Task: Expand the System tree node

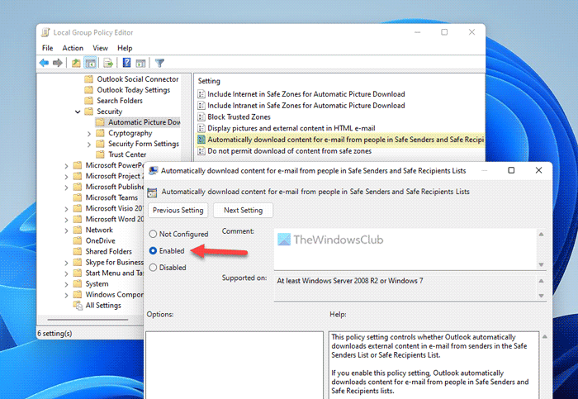Action: [66, 284]
